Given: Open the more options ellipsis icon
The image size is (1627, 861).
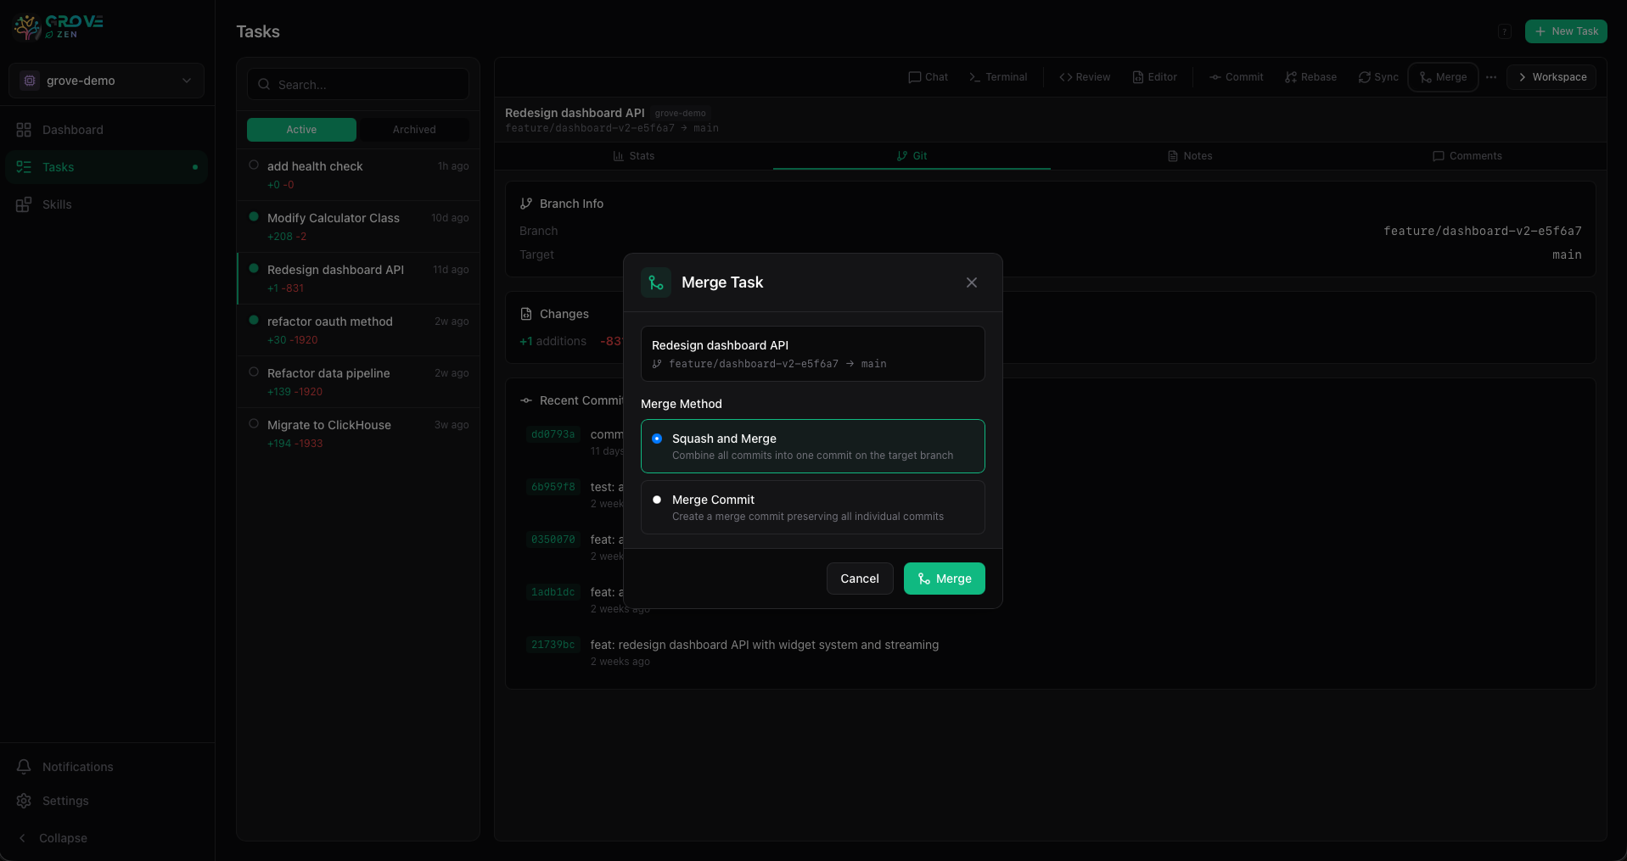Looking at the screenshot, I should pyautogui.click(x=1491, y=77).
